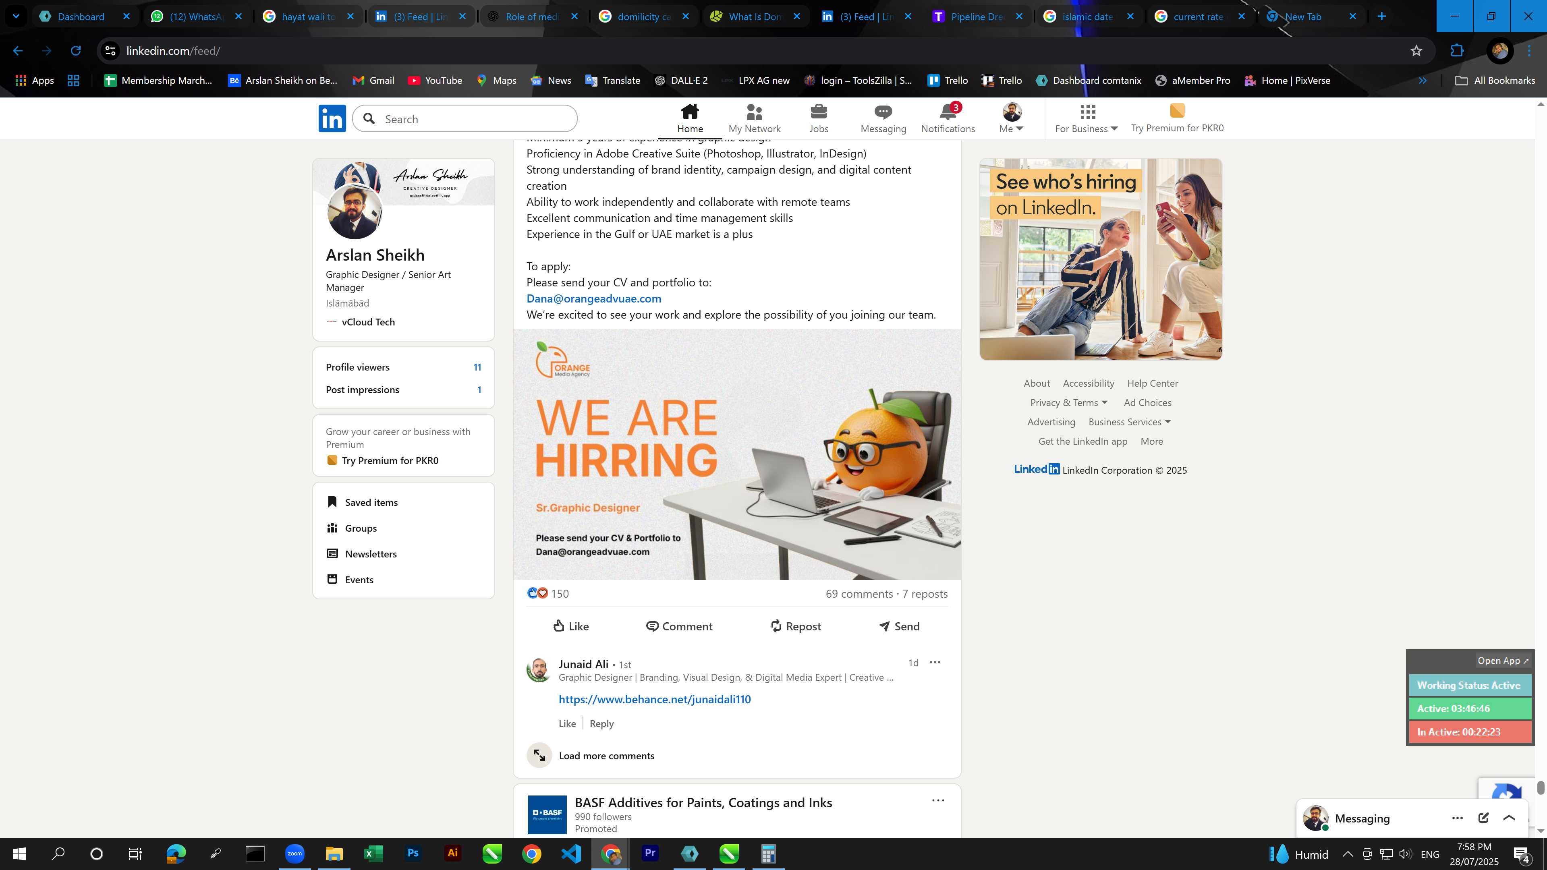Screen dimensions: 1547x870
Task: Open the Jobs briefcase icon
Action: tap(819, 118)
